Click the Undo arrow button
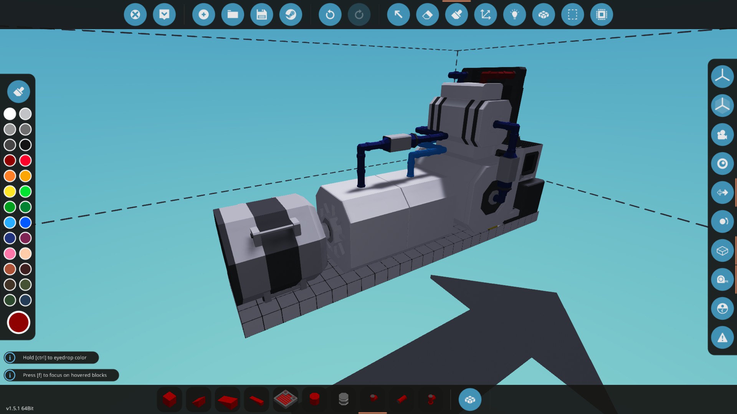 pos(330,15)
